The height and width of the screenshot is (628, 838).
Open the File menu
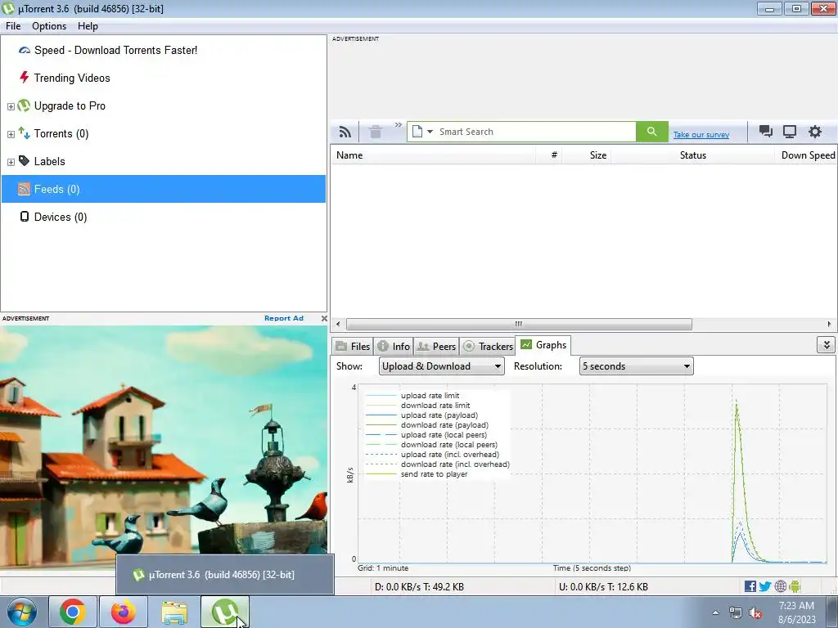pos(13,26)
